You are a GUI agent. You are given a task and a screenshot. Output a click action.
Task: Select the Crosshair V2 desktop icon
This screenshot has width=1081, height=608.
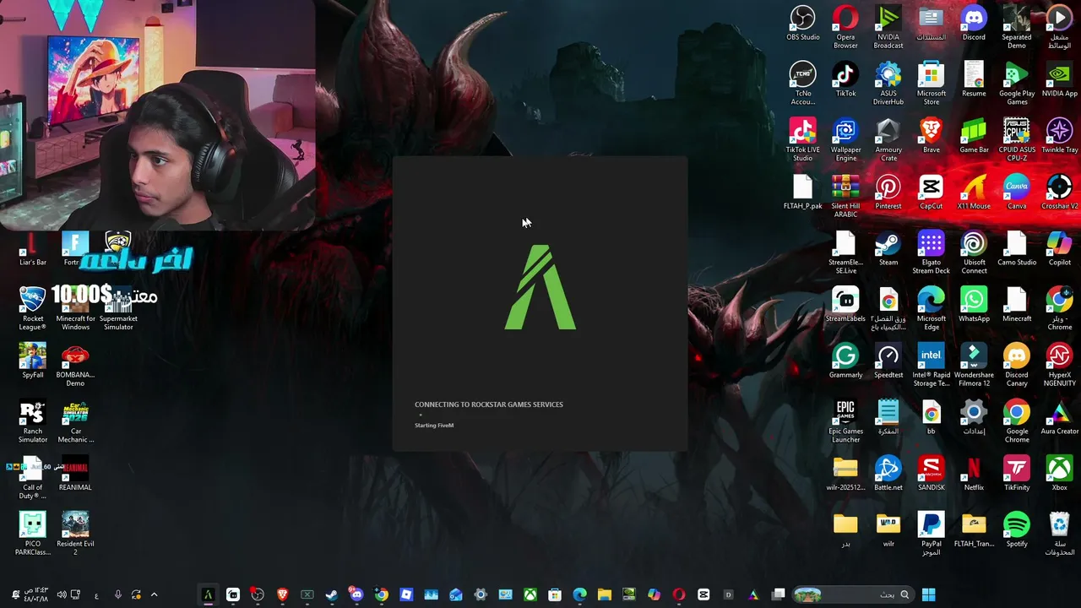[x=1059, y=193]
